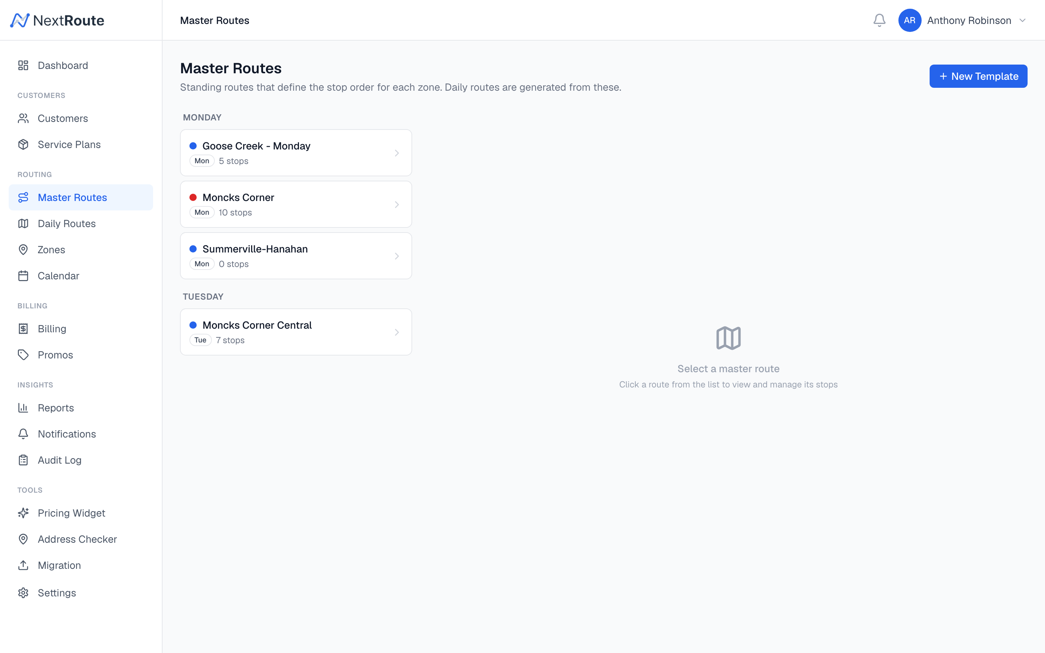Click the Service Plans box icon
Viewport: 1045px width, 653px height.
pos(23,144)
